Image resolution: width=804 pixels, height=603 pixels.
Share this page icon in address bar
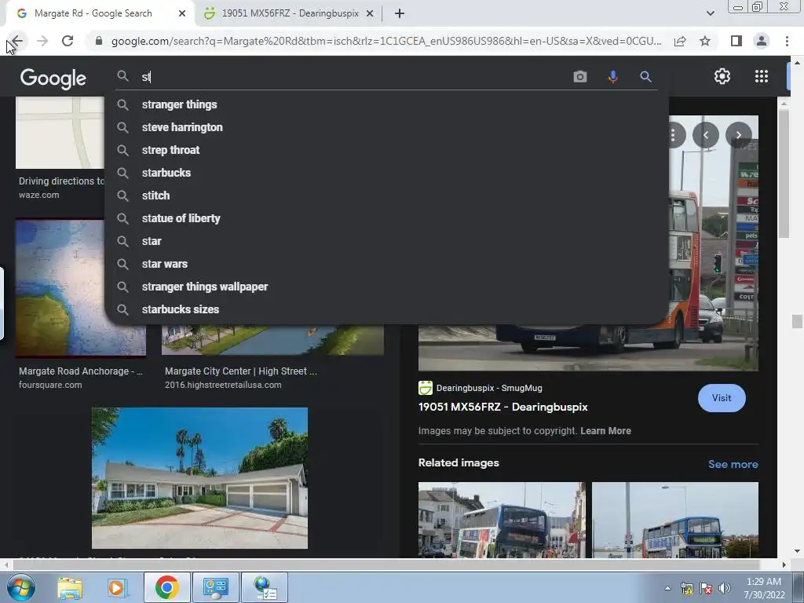680,41
